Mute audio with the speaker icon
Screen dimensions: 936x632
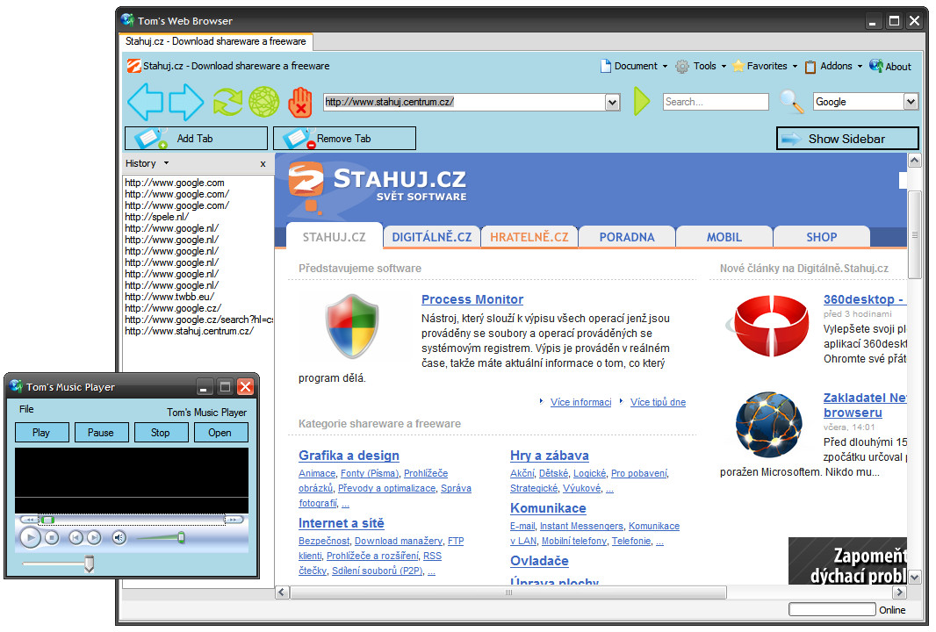(x=119, y=538)
